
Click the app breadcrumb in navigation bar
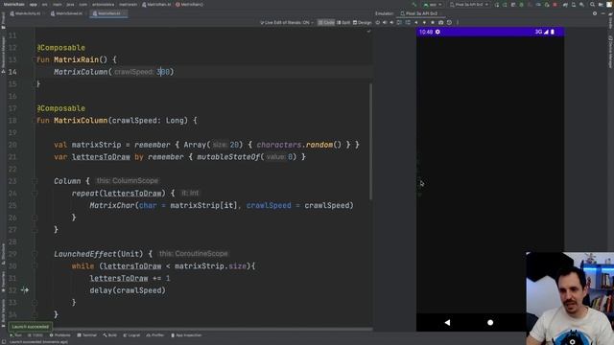(x=34, y=5)
